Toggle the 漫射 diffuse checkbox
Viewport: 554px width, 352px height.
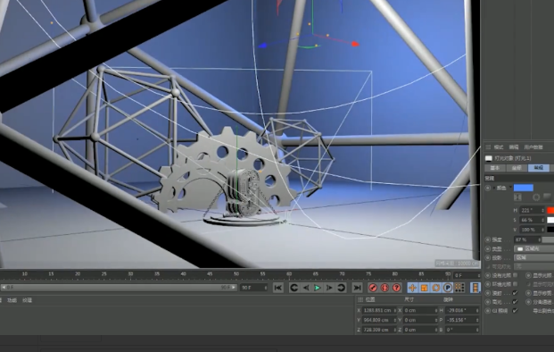[x=515, y=293]
